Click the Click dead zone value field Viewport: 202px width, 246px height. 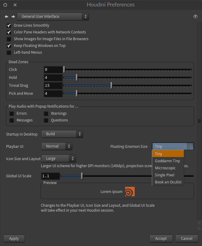(53, 70)
